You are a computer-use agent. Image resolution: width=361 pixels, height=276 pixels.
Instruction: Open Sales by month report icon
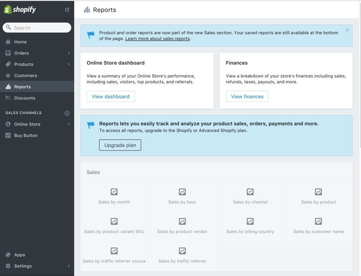[x=114, y=192]
